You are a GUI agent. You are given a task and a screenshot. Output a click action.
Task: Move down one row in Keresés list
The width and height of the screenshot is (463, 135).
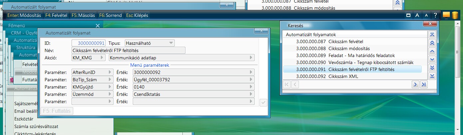pos(432,60)
